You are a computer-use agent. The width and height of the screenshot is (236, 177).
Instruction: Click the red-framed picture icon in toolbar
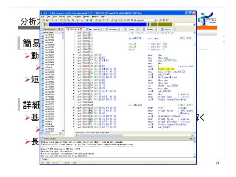[x=87, y=20]
